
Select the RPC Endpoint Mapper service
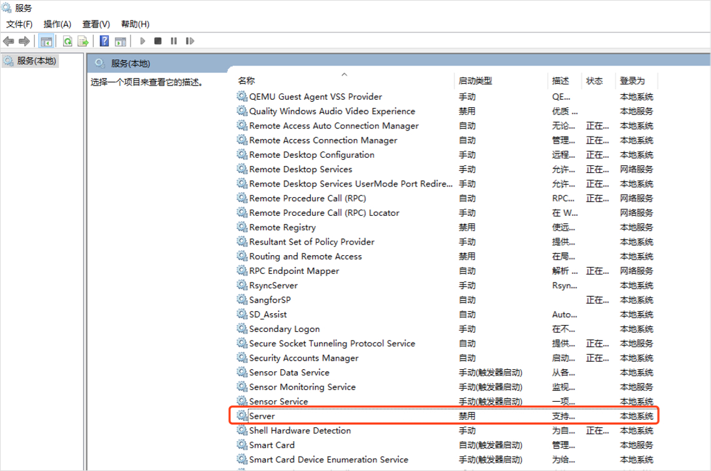pos(294,271)
